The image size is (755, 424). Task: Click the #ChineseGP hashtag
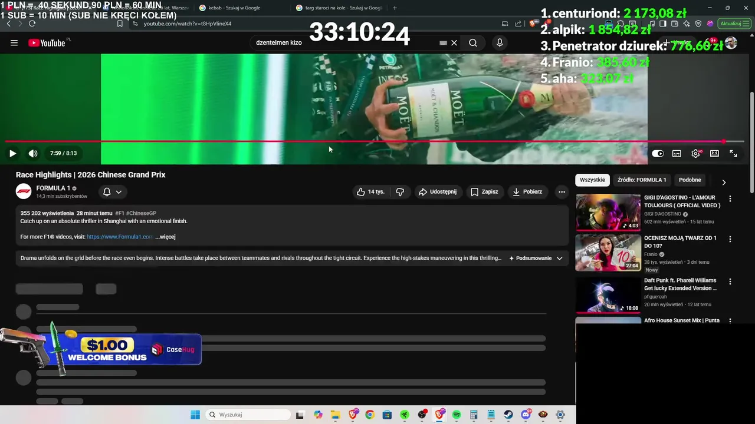click(x=141, y=213)
